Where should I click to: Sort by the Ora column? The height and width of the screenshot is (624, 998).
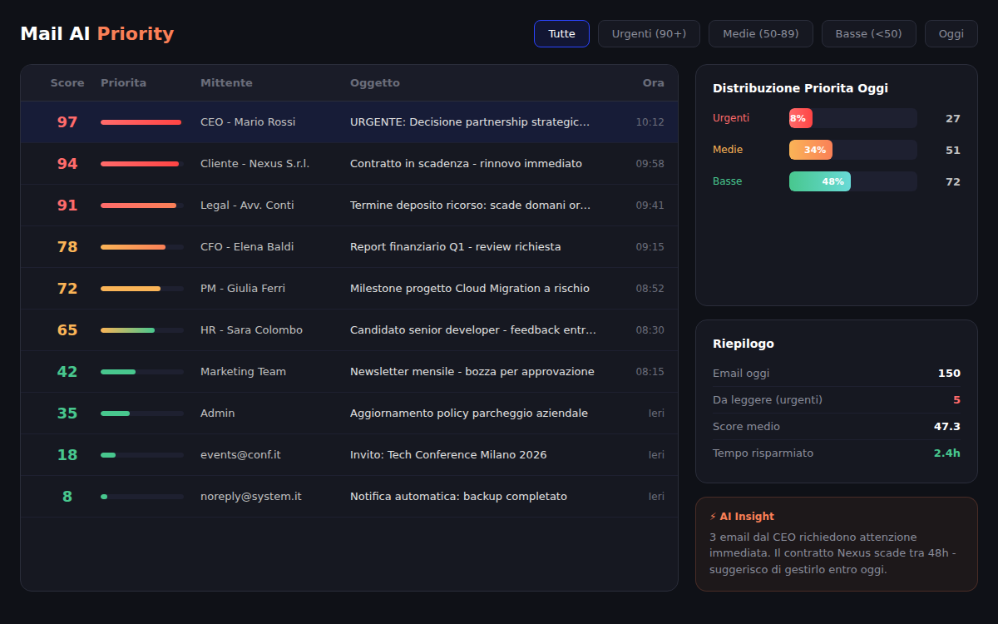click(653, 82)
